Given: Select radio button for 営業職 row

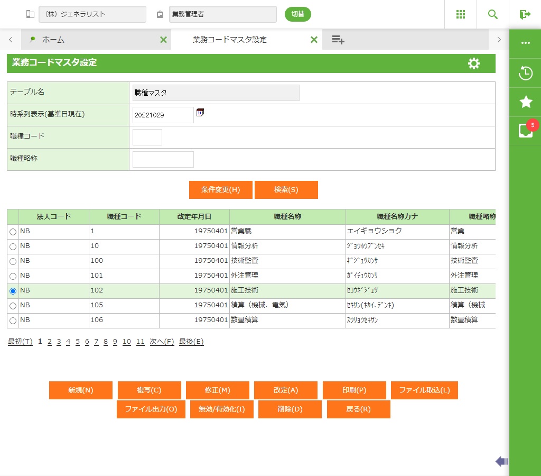Looking at the screenshot, I should tap(13, 232).
